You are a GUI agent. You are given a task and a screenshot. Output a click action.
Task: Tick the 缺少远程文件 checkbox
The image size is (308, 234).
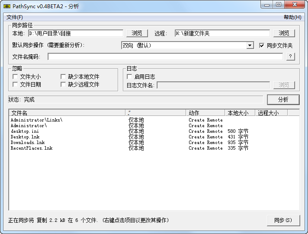[x=64, y=85]
